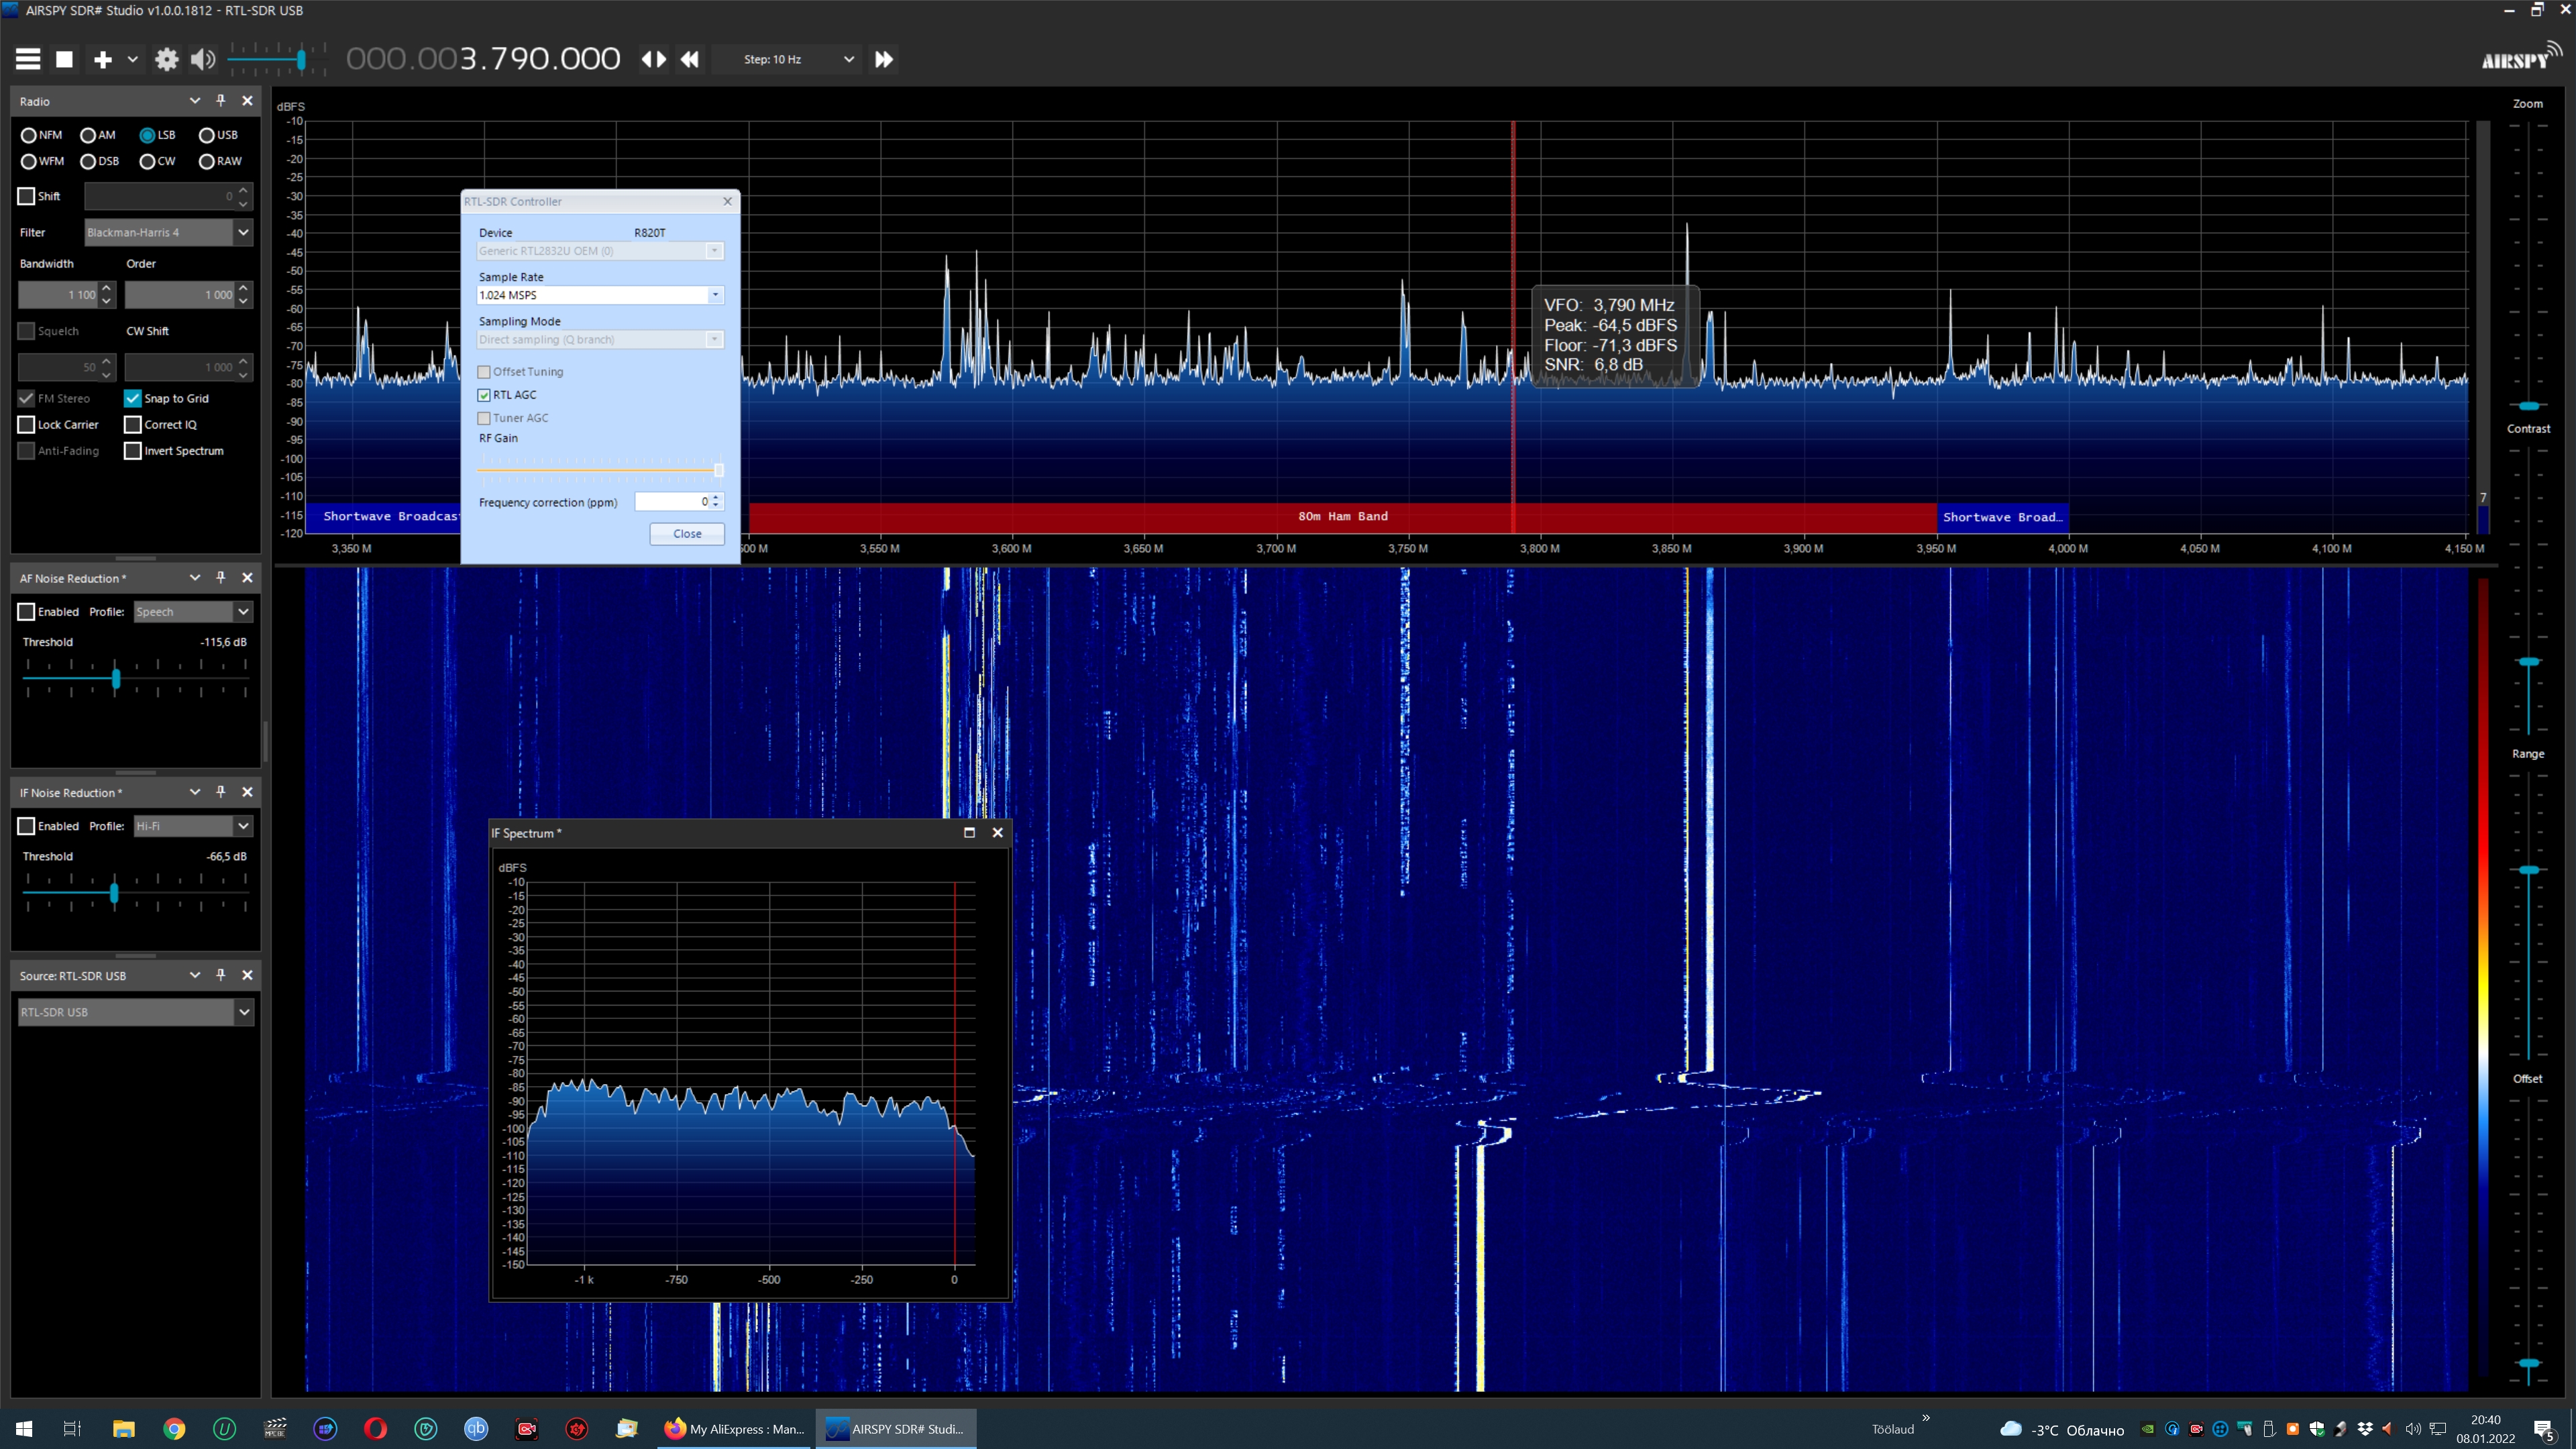This screenshot has width=2576, height=1449.
Task: Mute audio with the speaker icon
Action: (x=203, y=59)
